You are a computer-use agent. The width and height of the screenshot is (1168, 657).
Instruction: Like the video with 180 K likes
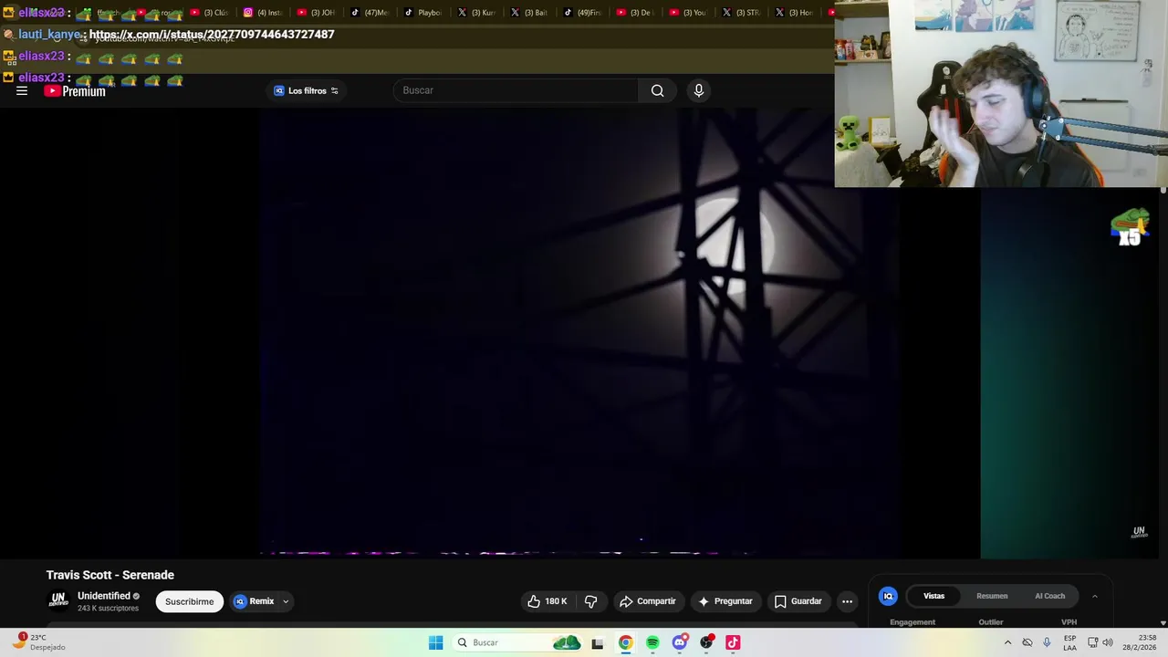click(x=547, y=601)
